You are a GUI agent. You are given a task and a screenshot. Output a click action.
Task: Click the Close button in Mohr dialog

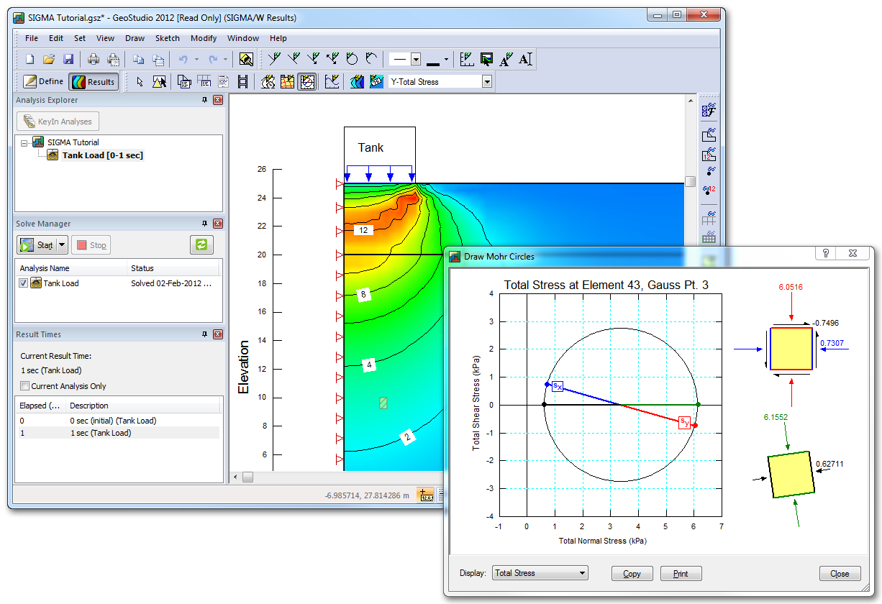pyautogui.click(x=840, y=573)
